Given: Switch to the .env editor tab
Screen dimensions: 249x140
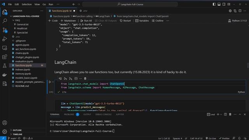Looking at the screenshot, I should click(x=85, y=11).
